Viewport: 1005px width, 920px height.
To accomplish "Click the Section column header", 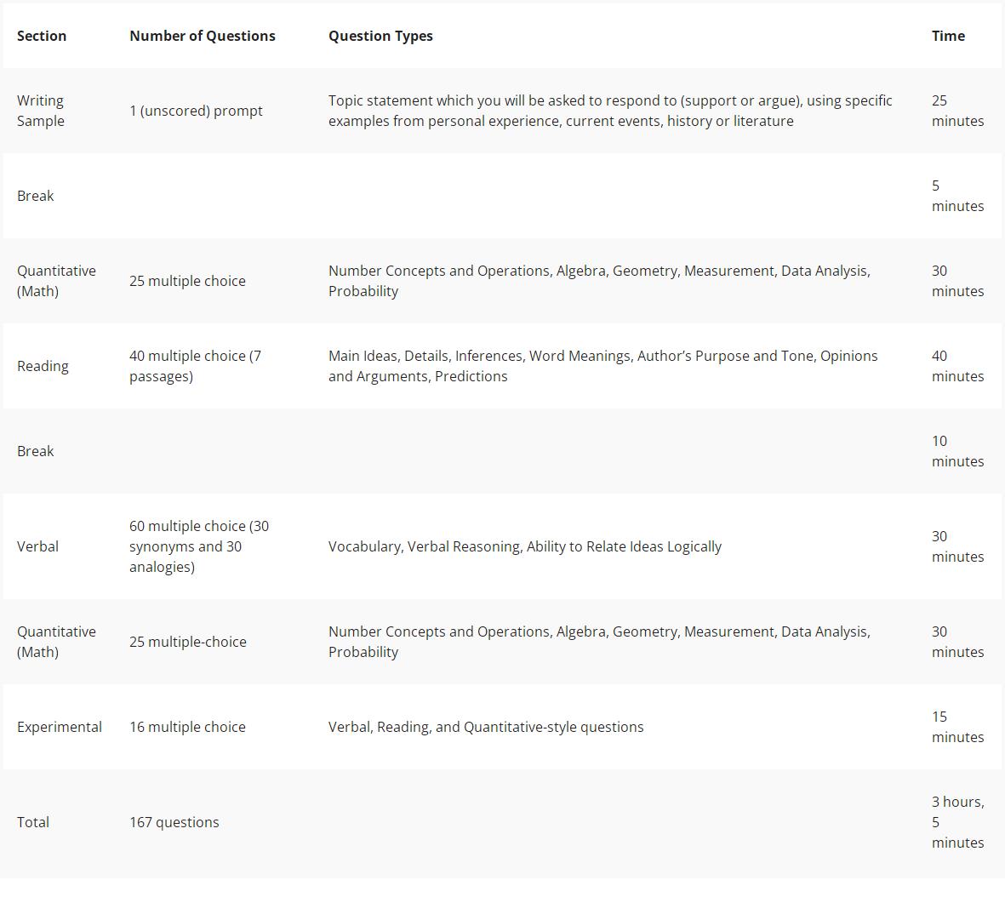I will click(42, 36).
